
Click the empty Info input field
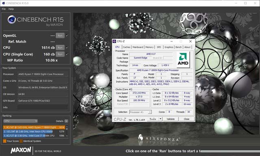43,107
